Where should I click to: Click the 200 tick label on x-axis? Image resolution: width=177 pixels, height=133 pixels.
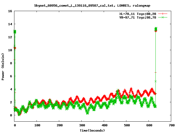(59, 126)
